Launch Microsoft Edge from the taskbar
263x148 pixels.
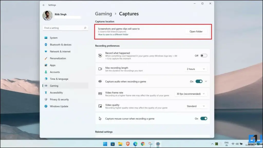tap(135, 144)
